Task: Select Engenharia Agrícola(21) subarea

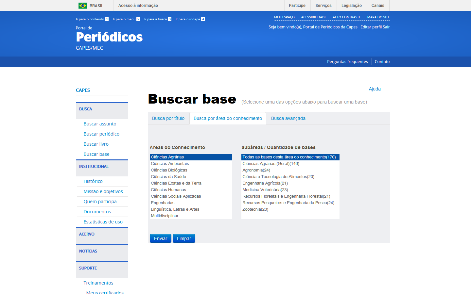Action: tap(290, 183)
